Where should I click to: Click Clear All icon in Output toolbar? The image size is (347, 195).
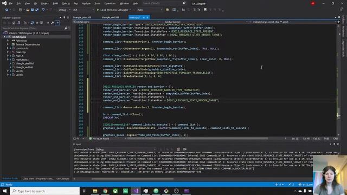pos(178,149)
